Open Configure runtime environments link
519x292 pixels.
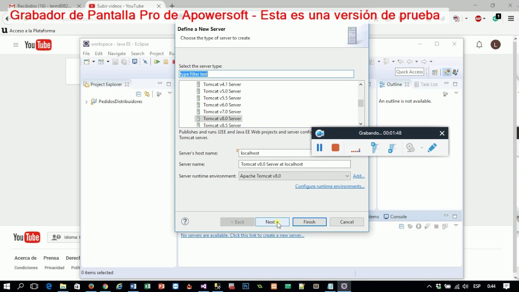(330, 186)
